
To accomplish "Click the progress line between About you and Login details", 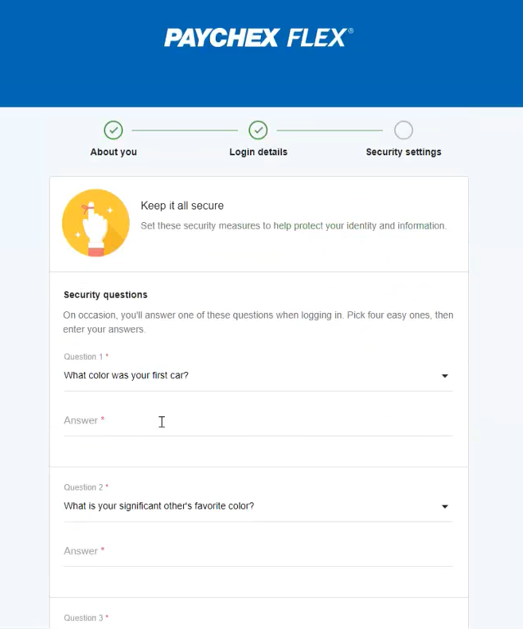I will [185, 131].
